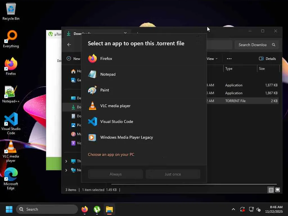Open Gallery in the navigation pane

76,80
